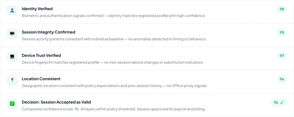Open the Session Integrity Confirmed heading
The height and width of the screenshot is (117, 294).
48,32
